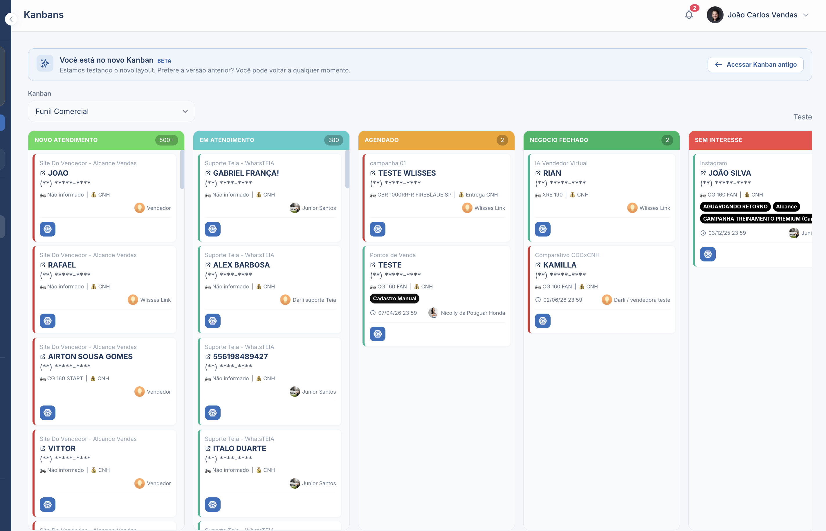Click blue action icon on AIRTON SOUSA GOMES card
This screenshot has height=531, width=826.
click(x=48, y=413)
